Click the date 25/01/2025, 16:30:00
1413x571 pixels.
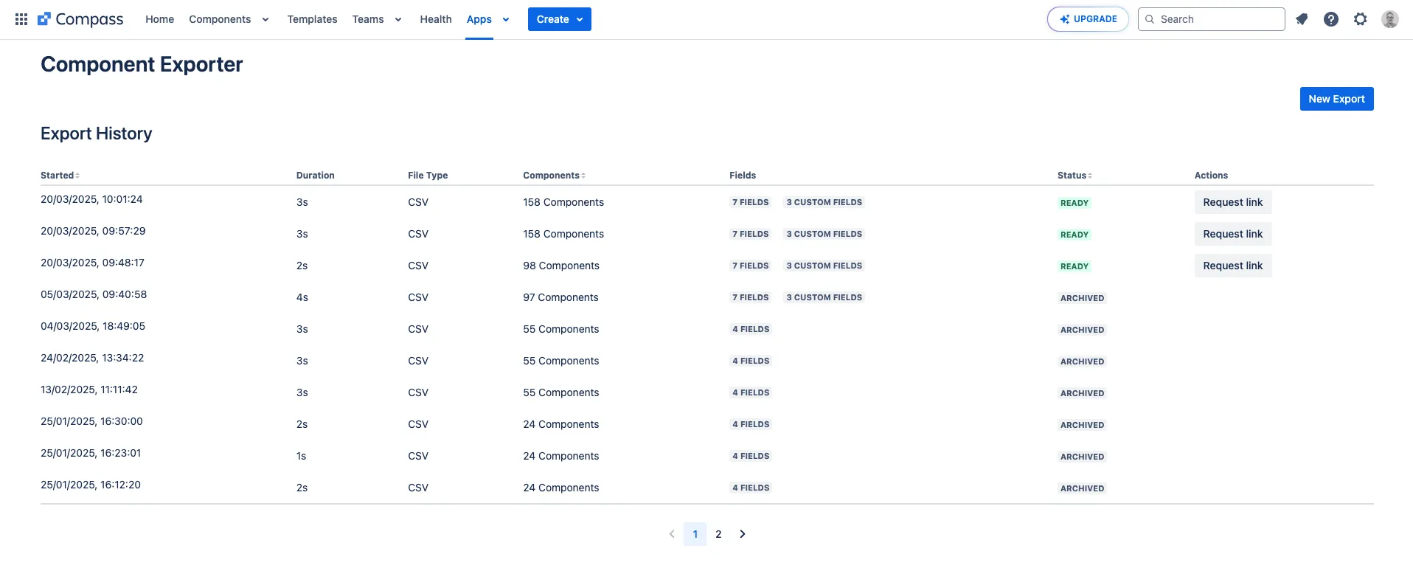point(91,421)
